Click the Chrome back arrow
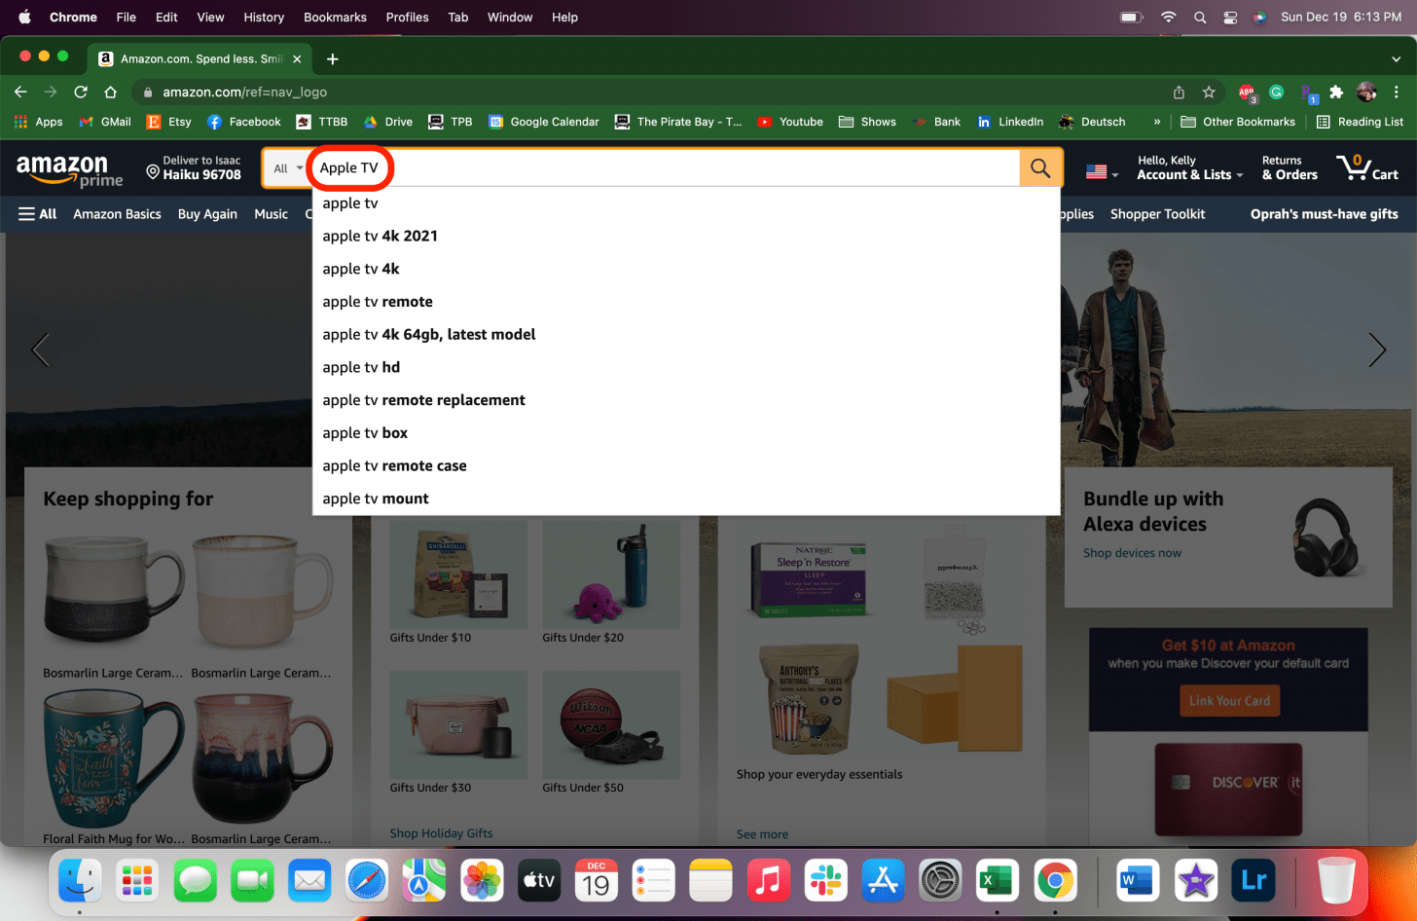This screenshot has width=1417, height=921. (x=20, y=92)
